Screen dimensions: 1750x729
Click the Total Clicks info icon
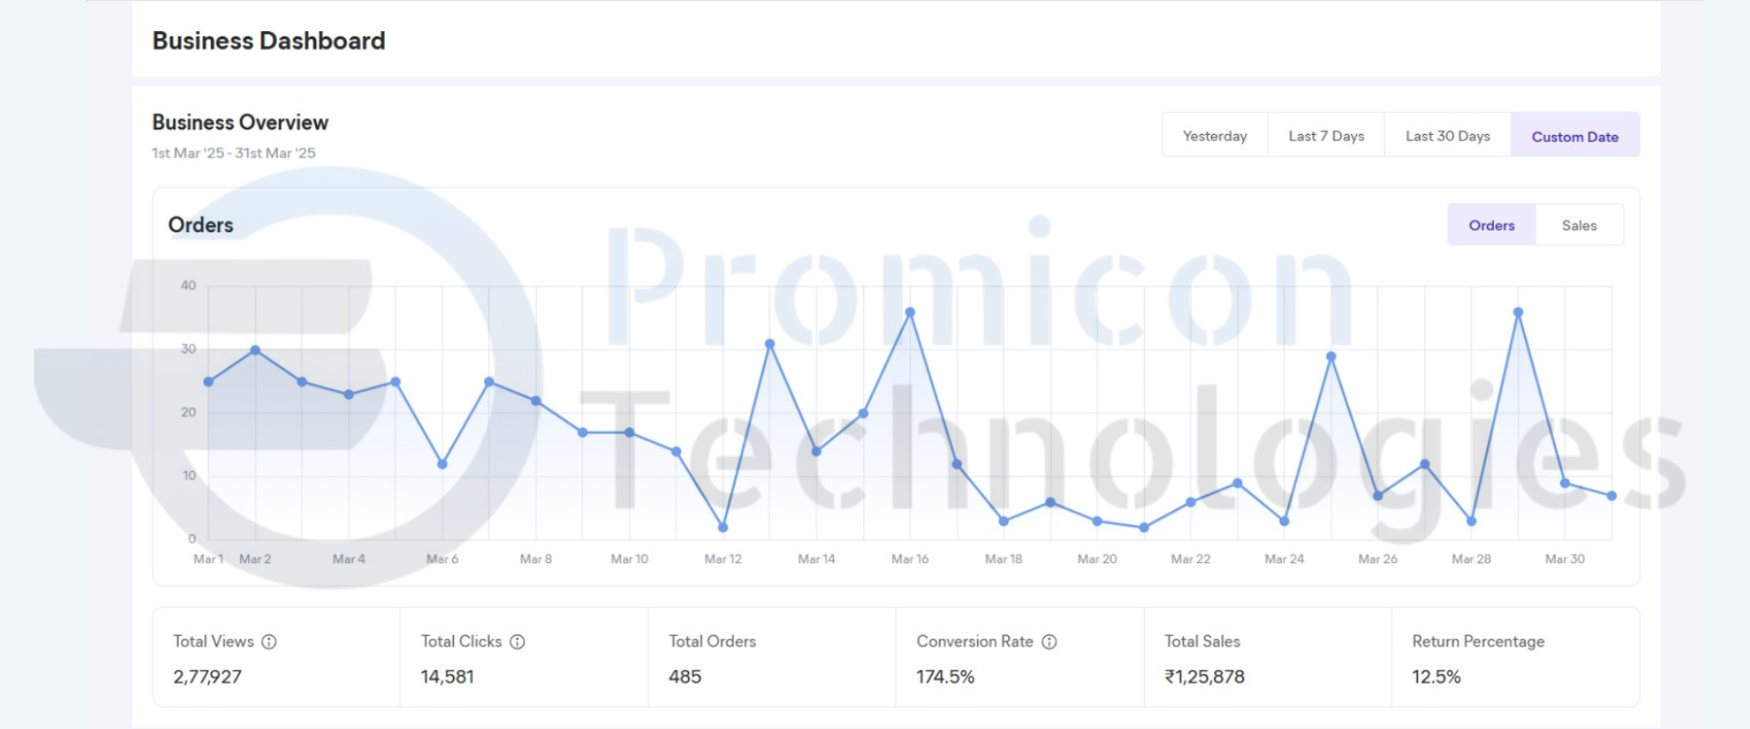click(x=517, y=642)
